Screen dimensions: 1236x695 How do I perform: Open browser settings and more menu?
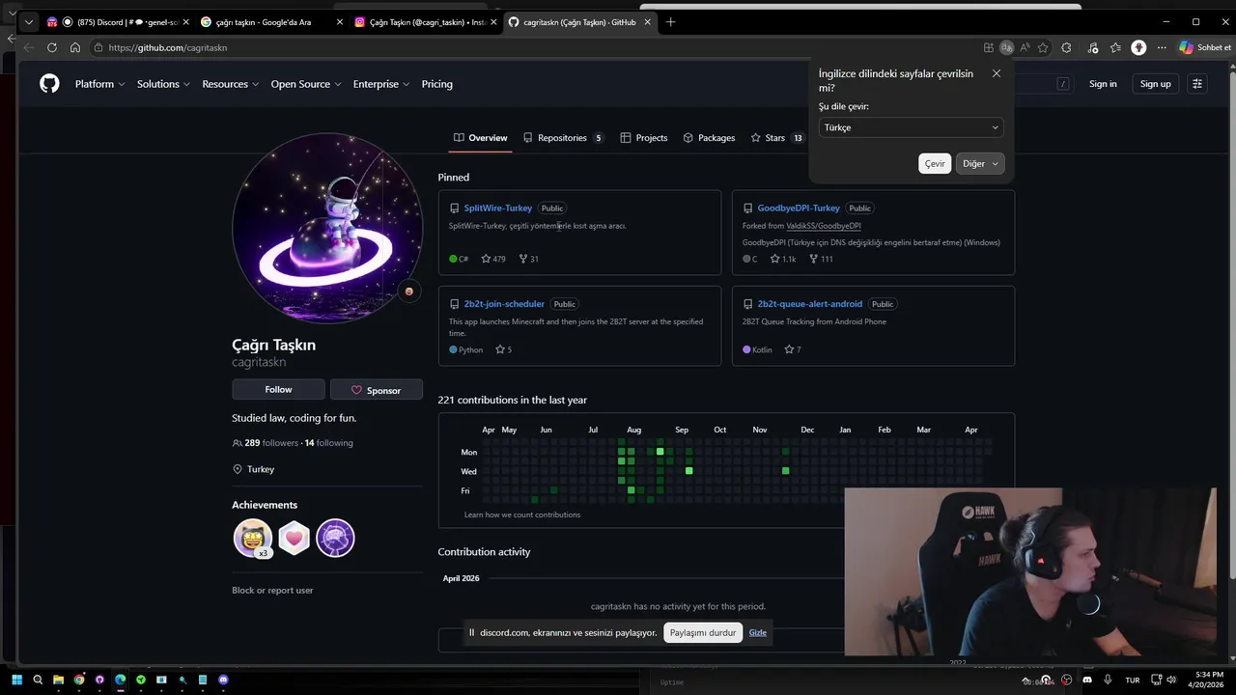tap(1162, 47)
